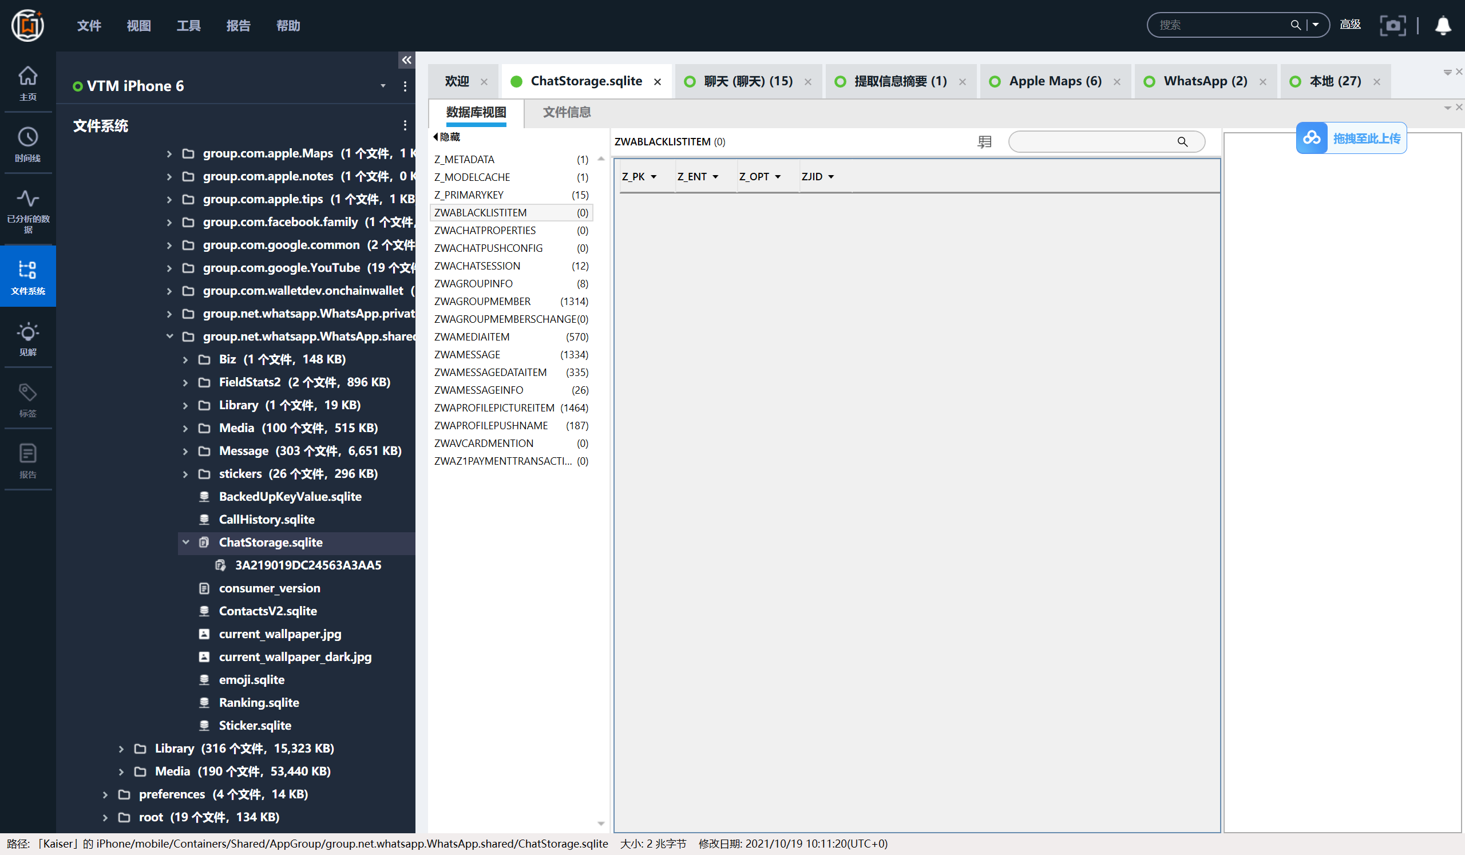1465x855 pixels.
Task: Select the Sticker.sqlite database file
Action: (255, 726)
